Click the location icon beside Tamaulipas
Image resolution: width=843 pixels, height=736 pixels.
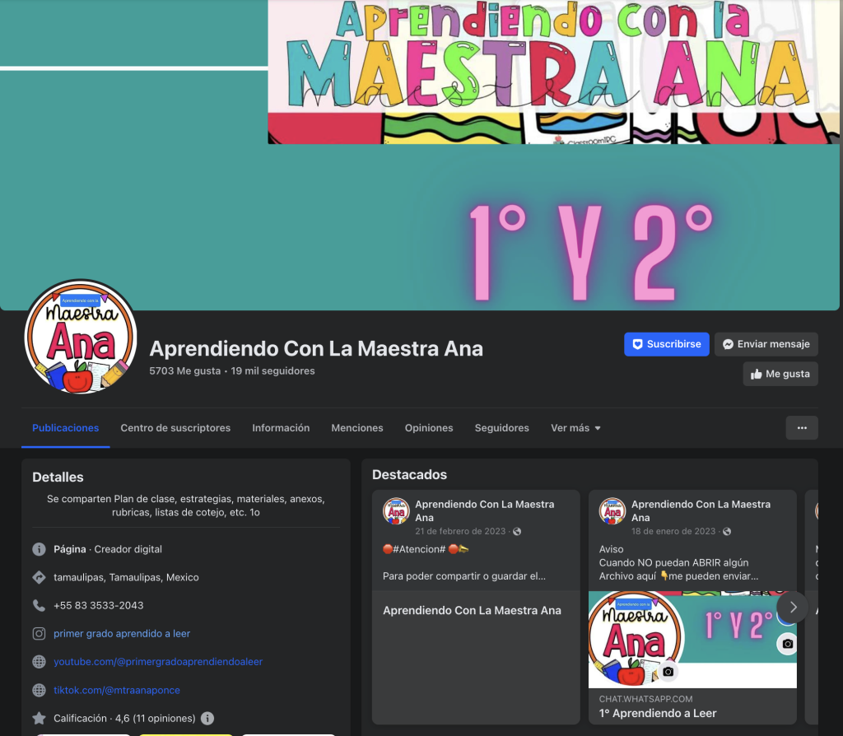pos(39,577)
